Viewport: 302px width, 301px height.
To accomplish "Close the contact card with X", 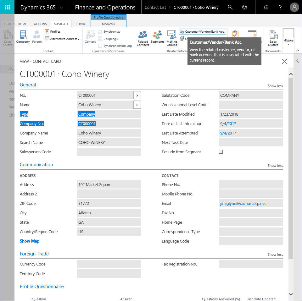I will (x=284, y=61).
